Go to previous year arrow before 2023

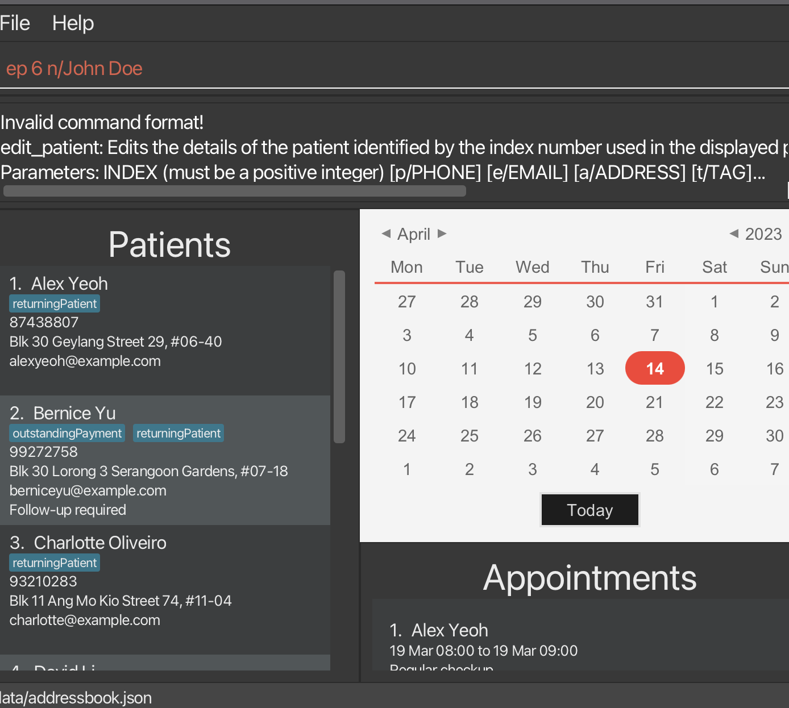click(x=734, y=234)
